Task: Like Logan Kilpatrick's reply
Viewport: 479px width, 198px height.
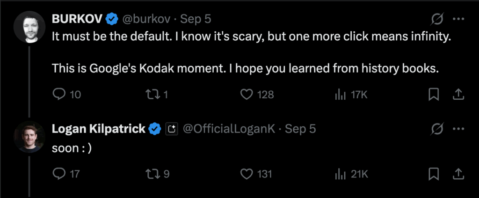Action: 247,174
